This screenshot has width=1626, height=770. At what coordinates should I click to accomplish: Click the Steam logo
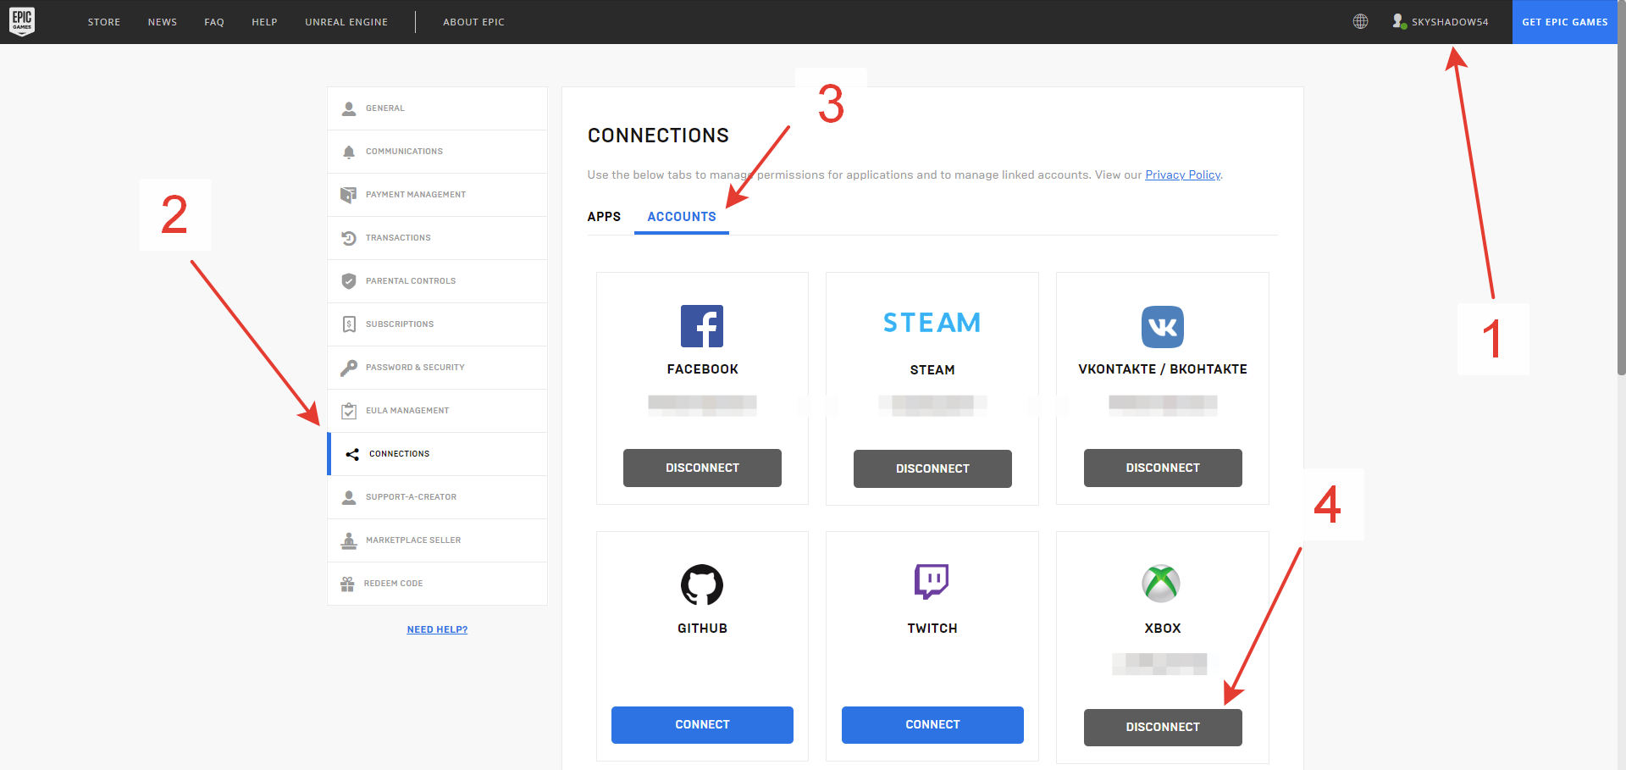click(932, 323)
